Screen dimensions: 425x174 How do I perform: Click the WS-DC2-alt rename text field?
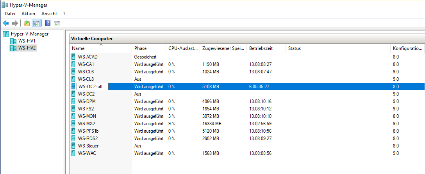tap(93, 87)
